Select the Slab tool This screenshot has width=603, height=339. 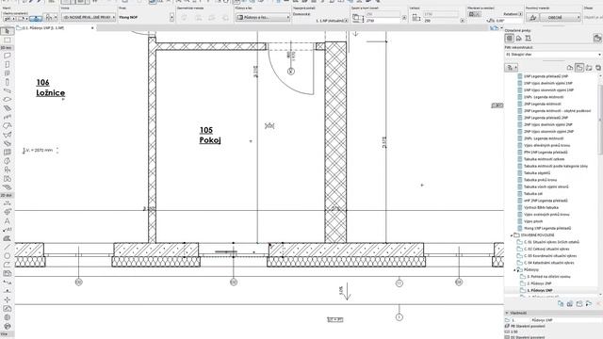point(7,100)
